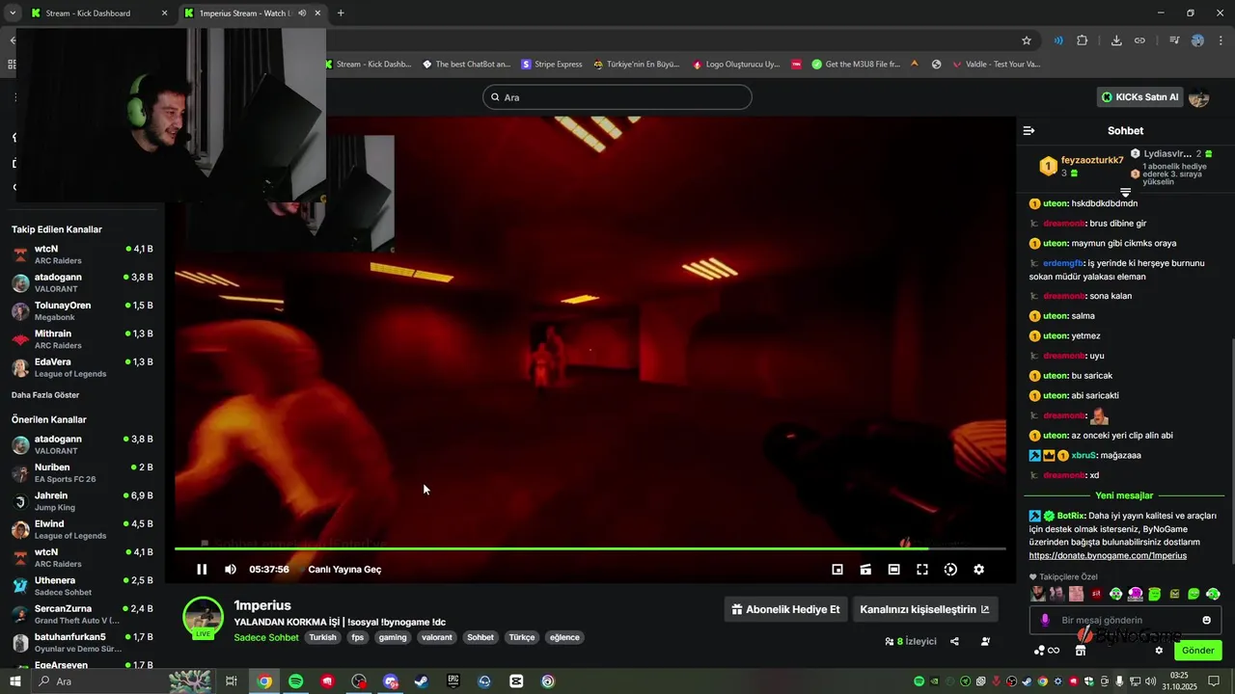Open the emoji picker in chat
1235x694 pixels.
(x=1206, y=620)
